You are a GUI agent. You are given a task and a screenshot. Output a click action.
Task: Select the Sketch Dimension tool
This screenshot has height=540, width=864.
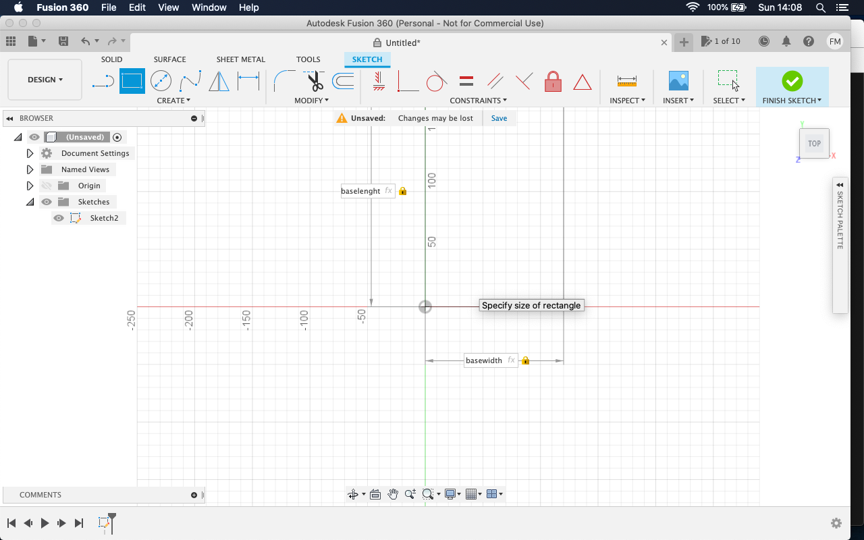pos(248,82)
